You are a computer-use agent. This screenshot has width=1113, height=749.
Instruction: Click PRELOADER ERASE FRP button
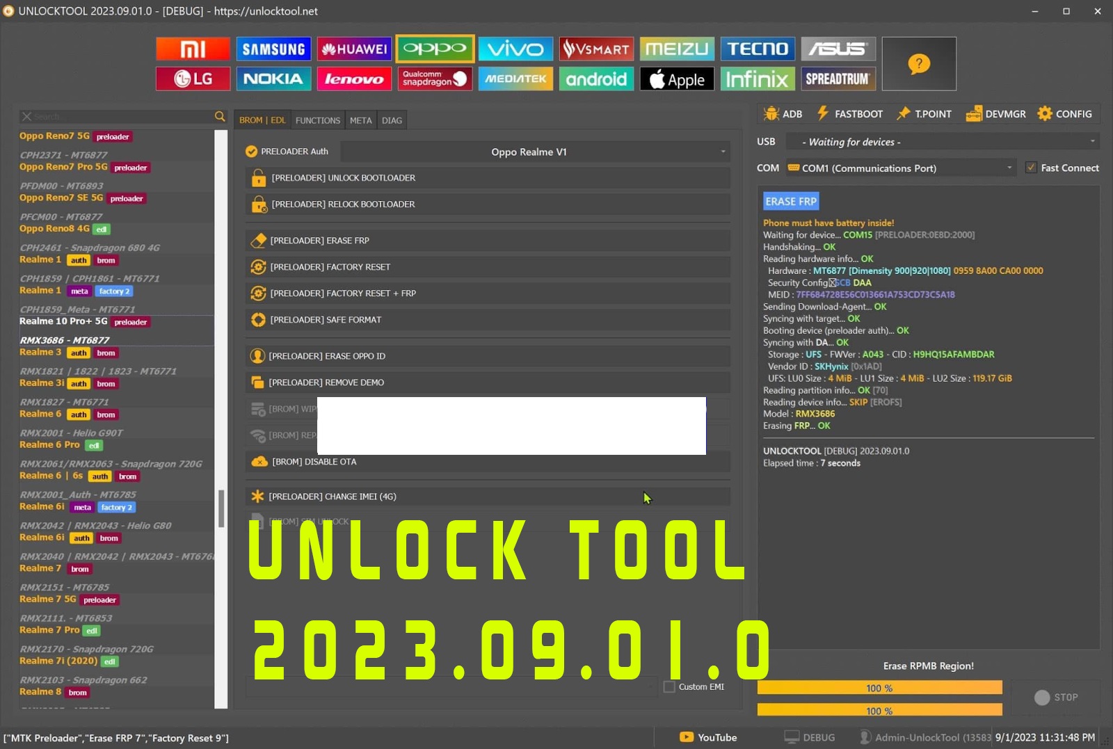click(x=488, y=241)
